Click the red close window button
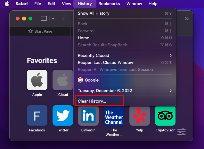204x149 pixels. click(18, 19)
